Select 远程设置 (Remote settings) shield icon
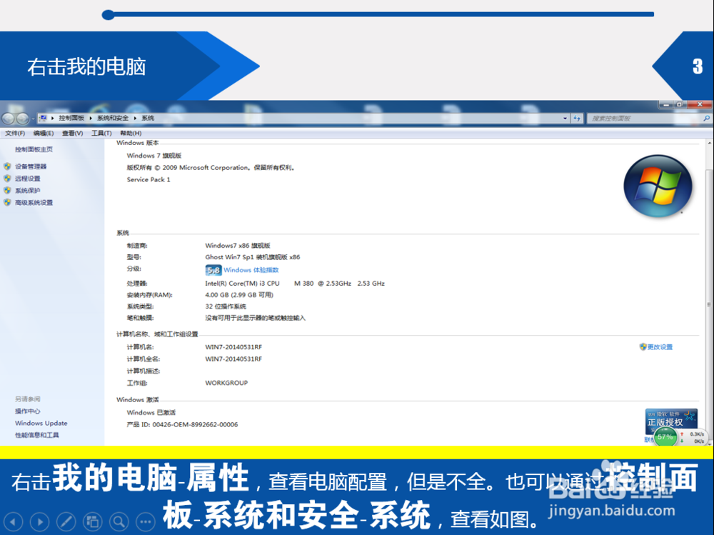 [x=8, y=179]
